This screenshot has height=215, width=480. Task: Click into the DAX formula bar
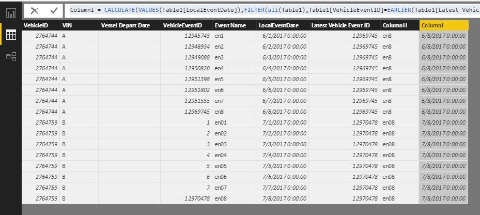pyautogui.click(x=272, y=10)
